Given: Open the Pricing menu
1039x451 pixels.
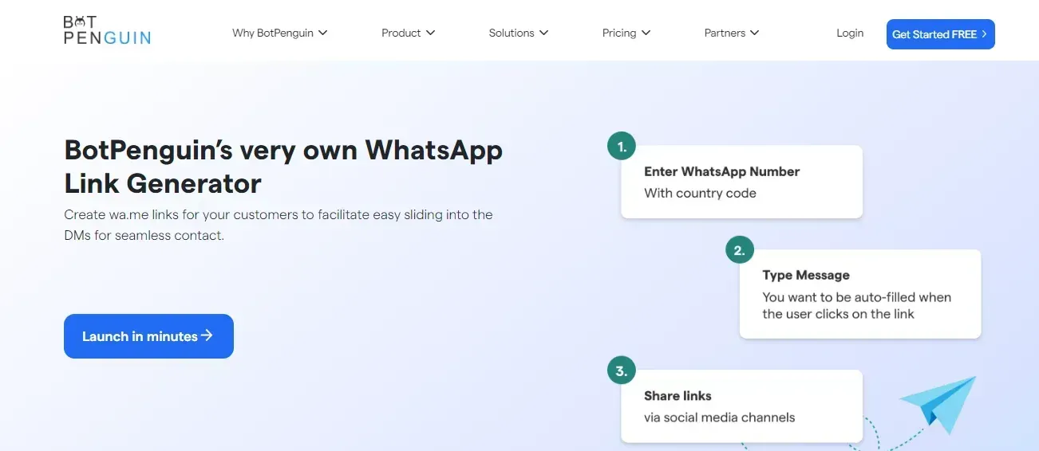Looking at the screenshot, I should 626,33.
